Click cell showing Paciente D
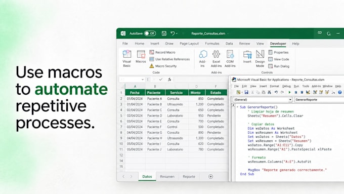This screenshot has width=344, height=194. tap(155, 115)
